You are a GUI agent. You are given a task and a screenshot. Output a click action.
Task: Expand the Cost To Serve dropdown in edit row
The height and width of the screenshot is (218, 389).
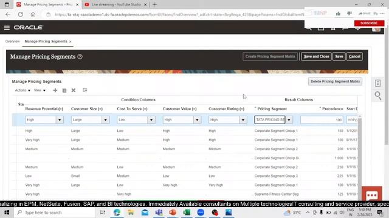point(151,120)
